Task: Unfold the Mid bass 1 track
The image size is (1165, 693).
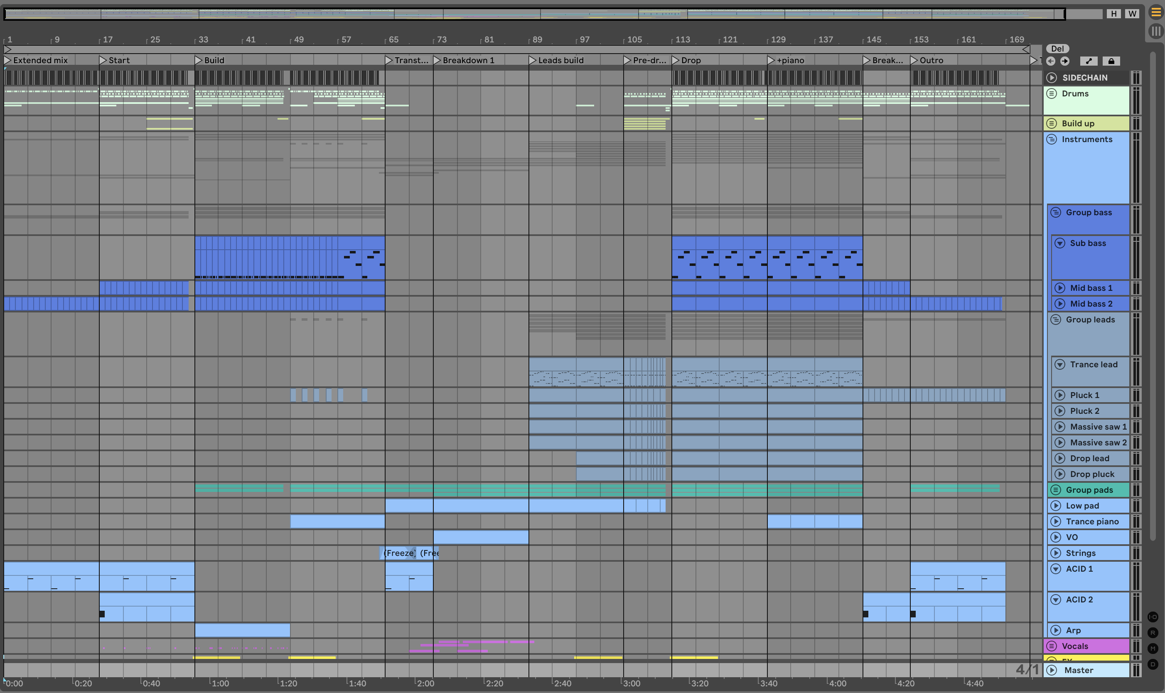Action: (x=1060, y=288)
